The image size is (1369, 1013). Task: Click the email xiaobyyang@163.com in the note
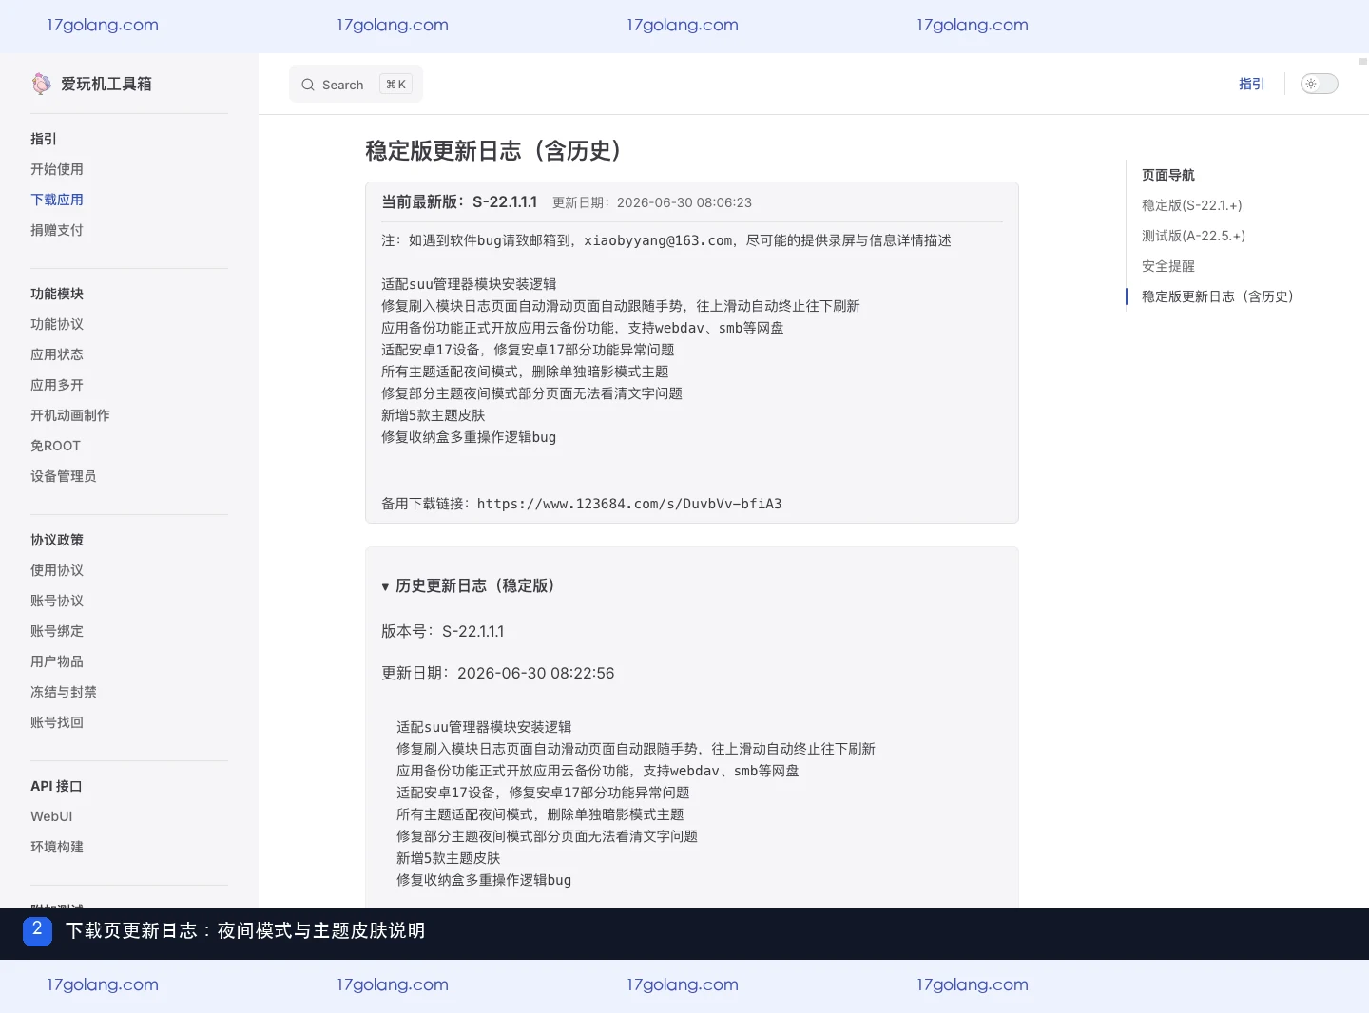[658, 240]
